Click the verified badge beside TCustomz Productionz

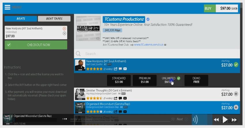tap(148, 19)
